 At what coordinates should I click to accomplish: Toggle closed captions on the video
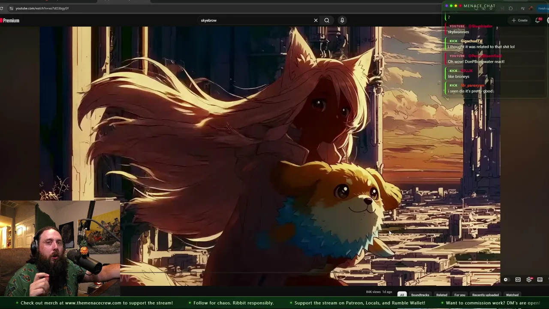518,279
